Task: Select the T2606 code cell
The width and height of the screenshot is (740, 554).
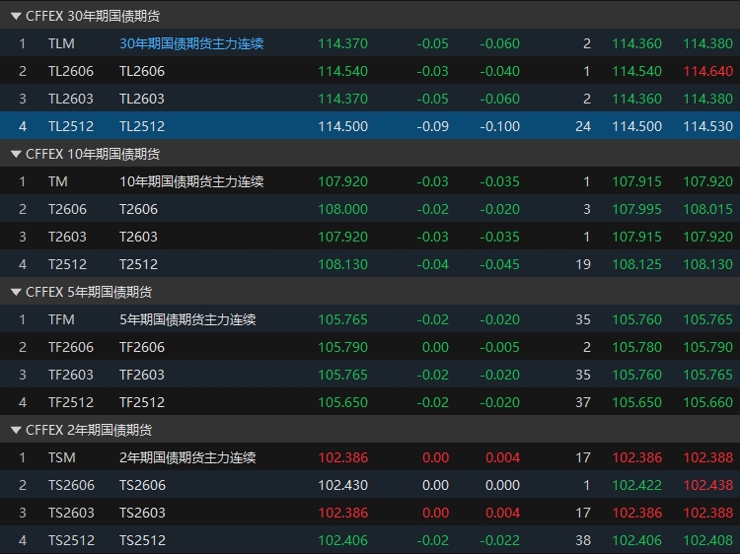Action: tap(67, 209)
